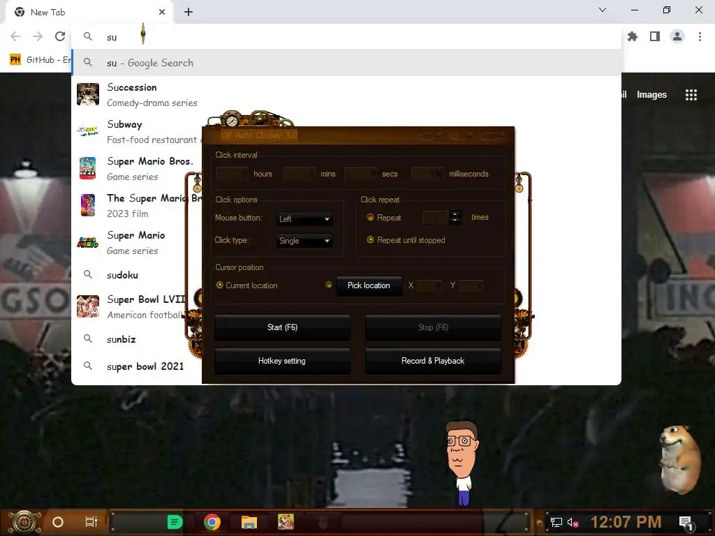Click the network icon in system tray
Viewport: 715px width, 536px height.
(x=556, y=522)
